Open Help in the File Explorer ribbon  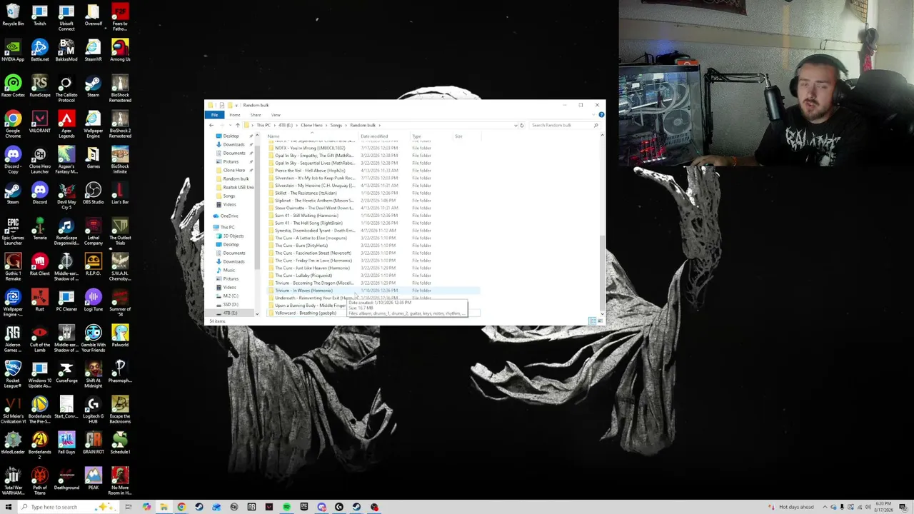601,115
